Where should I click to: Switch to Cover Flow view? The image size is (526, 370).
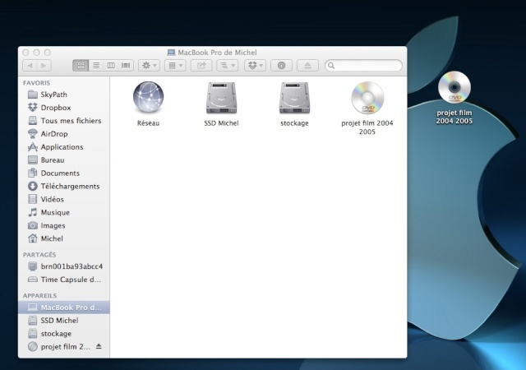[126, 66]
